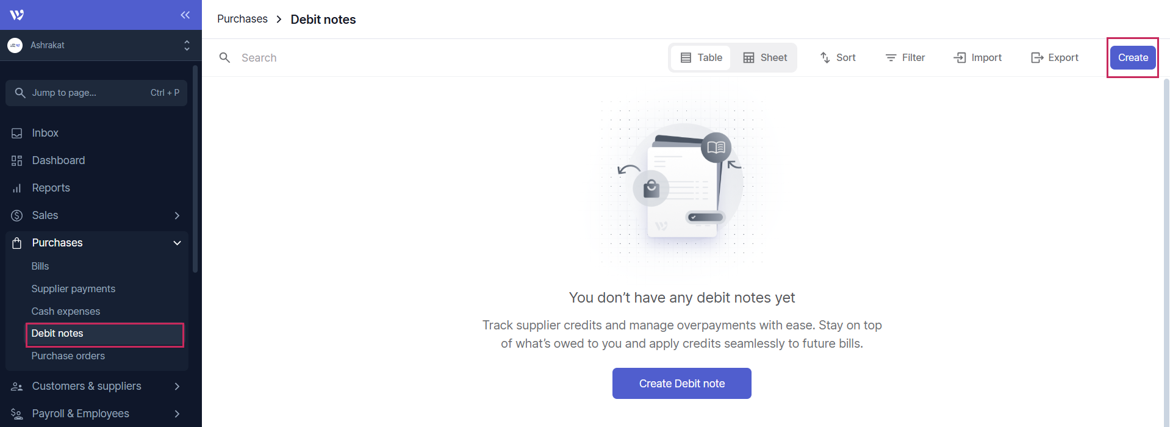This screenshot has height=427, width=1170.
Task: Switch to the Table view
Action: click(700, 57)
